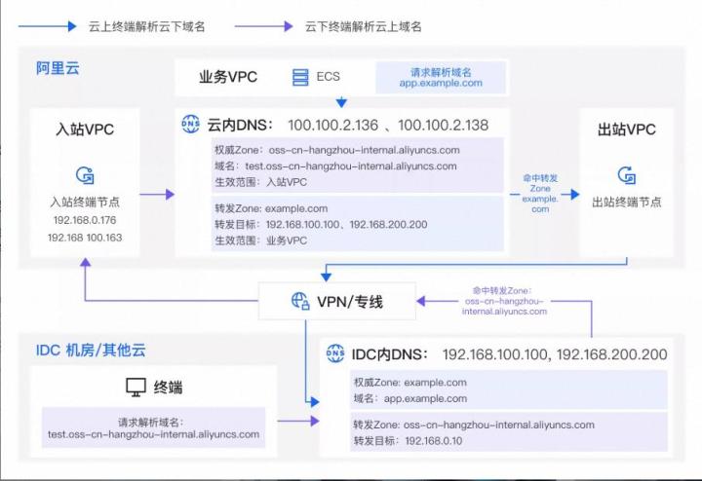The image size is (702, 481).
Task: Click 转发Zone oss-cn-hangzhou-internal.aliyuncs.com in IDC内DNS
Action: click(474, 425)
